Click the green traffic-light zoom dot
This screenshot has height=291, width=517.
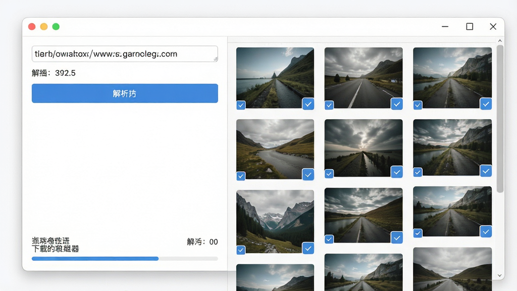(x=56, y=27)
